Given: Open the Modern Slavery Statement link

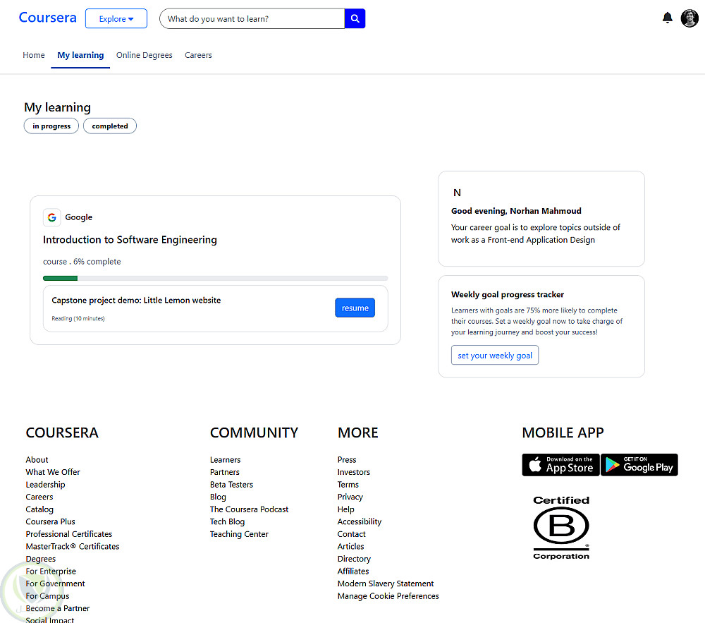Looking at the screenshot, I should point(386,583).
